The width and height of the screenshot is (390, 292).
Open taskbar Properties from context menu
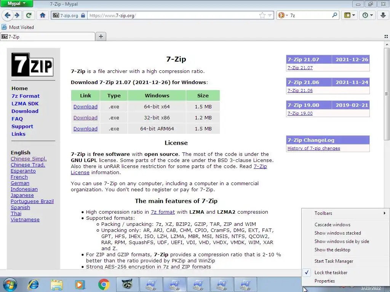click(345, 281)
